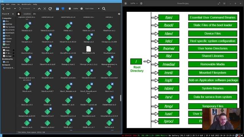Click the Forward arrow in the file manager
The image size is (244, 137).
[x=20, y=9]
